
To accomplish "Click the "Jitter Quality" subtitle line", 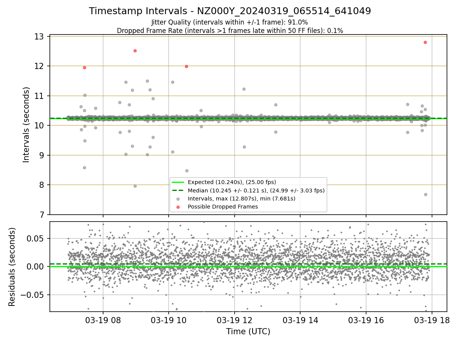I will click(x=230, y=22).
